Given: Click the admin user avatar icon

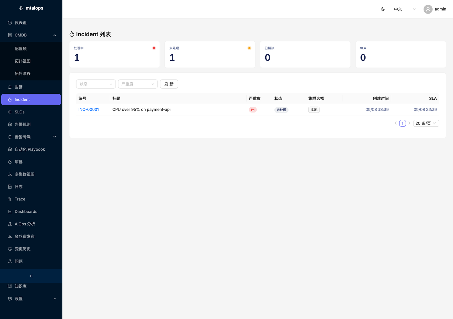Looking at the screenshot, I should (x=428, y=9).
